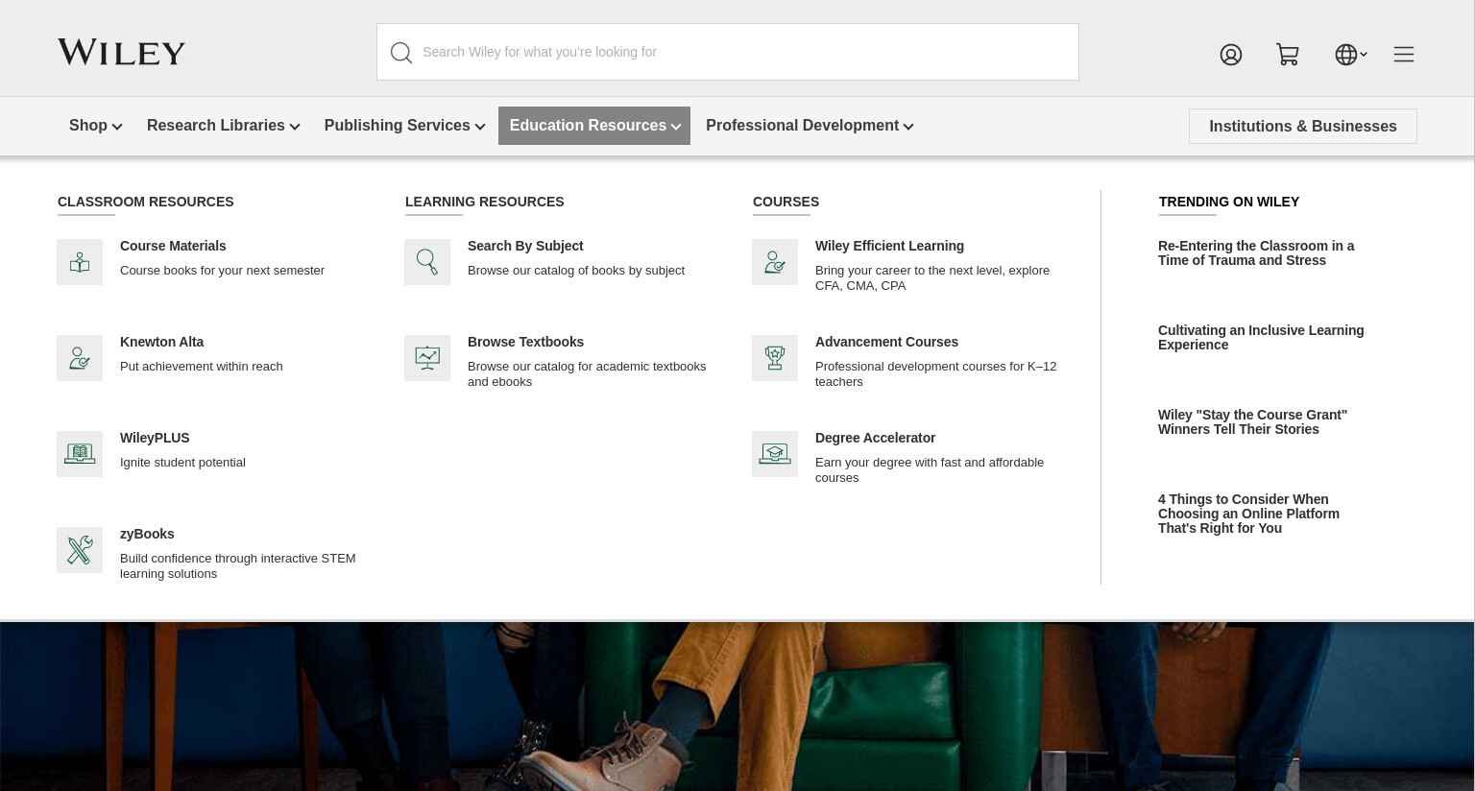Click 'Course books for your next semester' text

222,271
